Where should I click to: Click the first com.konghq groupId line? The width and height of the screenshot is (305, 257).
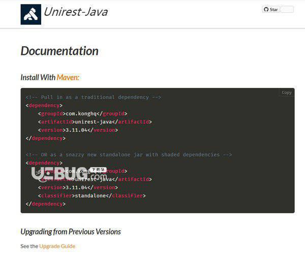point(83,114)
